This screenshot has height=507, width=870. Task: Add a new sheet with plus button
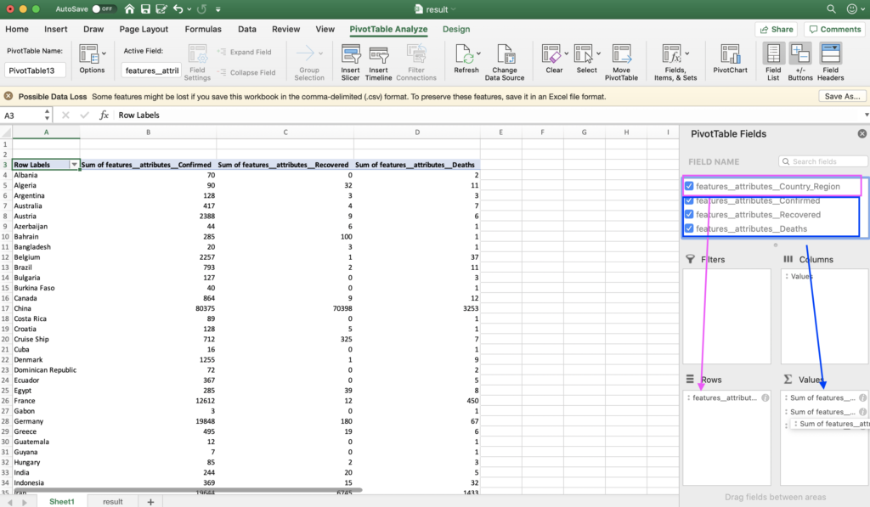(x=150, y=501)
